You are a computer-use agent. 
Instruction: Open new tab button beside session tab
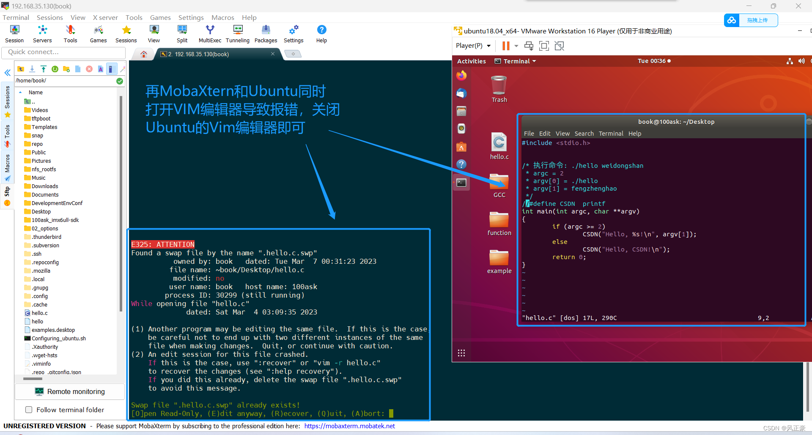(293, 54)
